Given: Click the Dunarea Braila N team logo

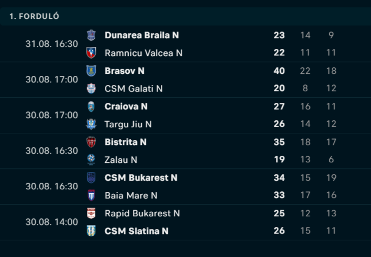Looking at the screenshot, I should (x=91, y=35).
